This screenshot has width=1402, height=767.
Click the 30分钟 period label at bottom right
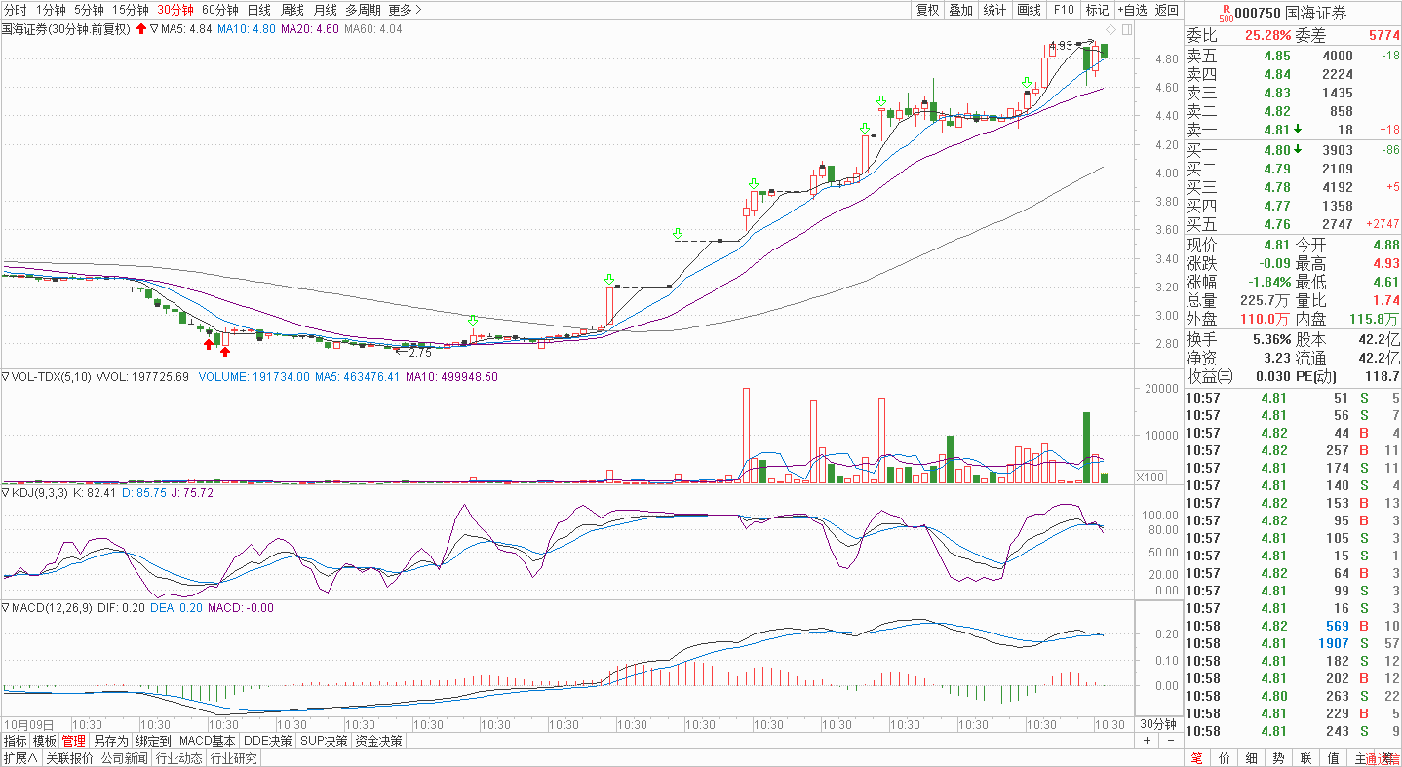[1158, 724]
